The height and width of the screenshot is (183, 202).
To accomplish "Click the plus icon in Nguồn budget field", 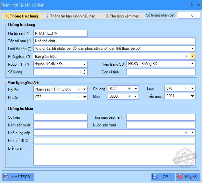I will pos(78,89).
